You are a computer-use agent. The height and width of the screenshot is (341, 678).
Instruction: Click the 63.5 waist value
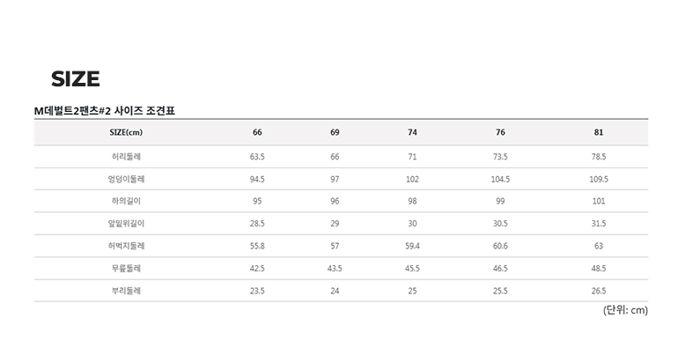tap(257, 157)
